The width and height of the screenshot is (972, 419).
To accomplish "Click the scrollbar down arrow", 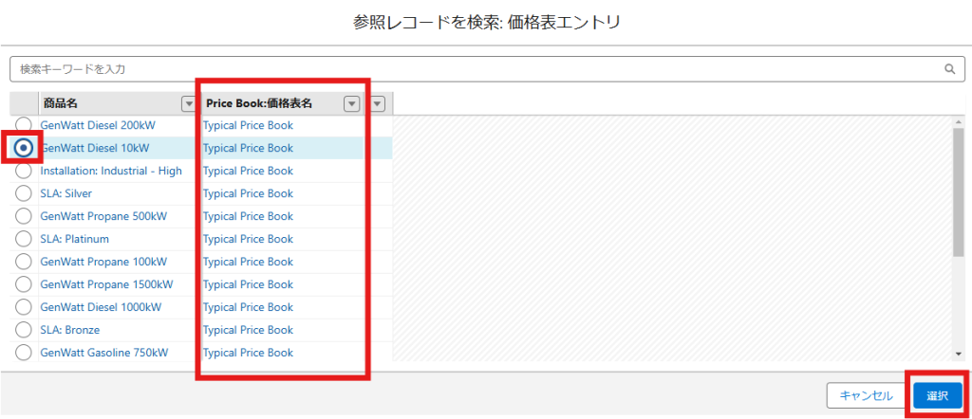I will (x=959, y=354).
